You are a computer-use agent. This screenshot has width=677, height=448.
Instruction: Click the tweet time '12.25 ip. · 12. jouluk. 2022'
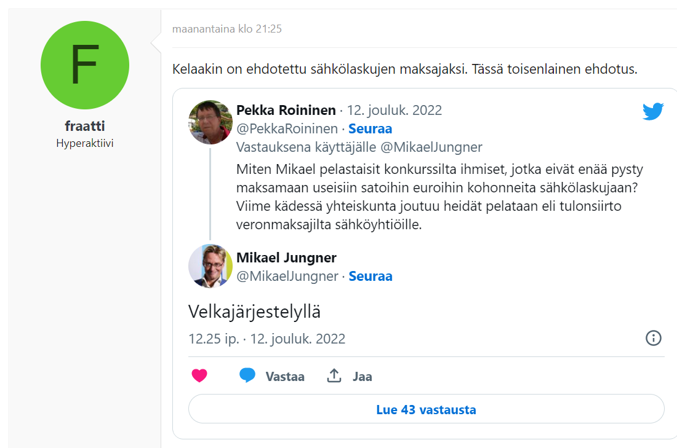[267, 339]
